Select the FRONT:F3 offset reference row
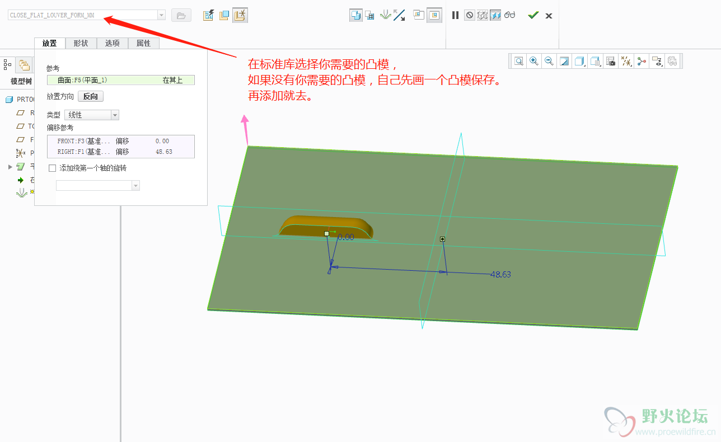Image resolution: width=721 pixels, height=442 pixels. coord(121,141)
